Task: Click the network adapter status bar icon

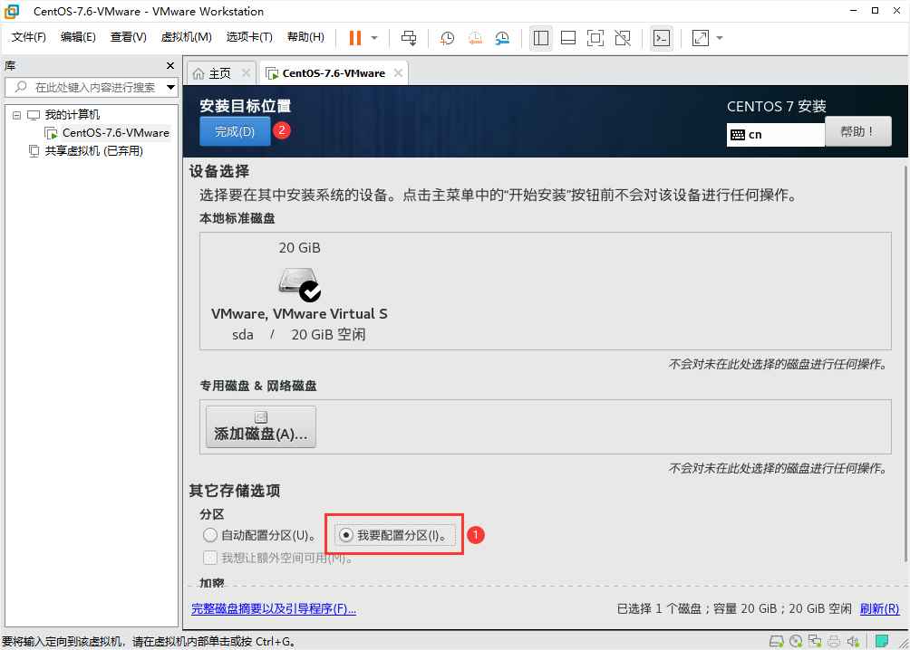Action: point(816,641)
